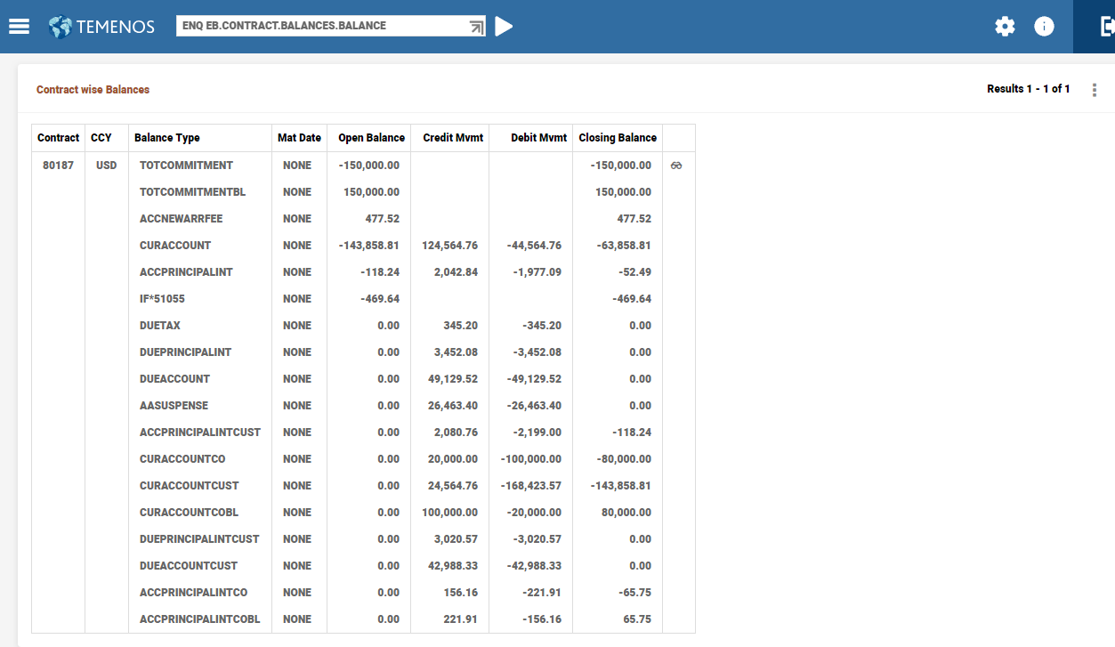Click the command input field
The image size is (1115, 647).
[320, 26]
